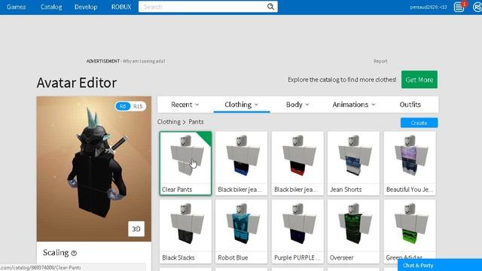Select the Green Adidas pants thumbnail
Image resolution: width=482 pixels, height=271 pixels.
pyautogui.click(x=410, y=226)
